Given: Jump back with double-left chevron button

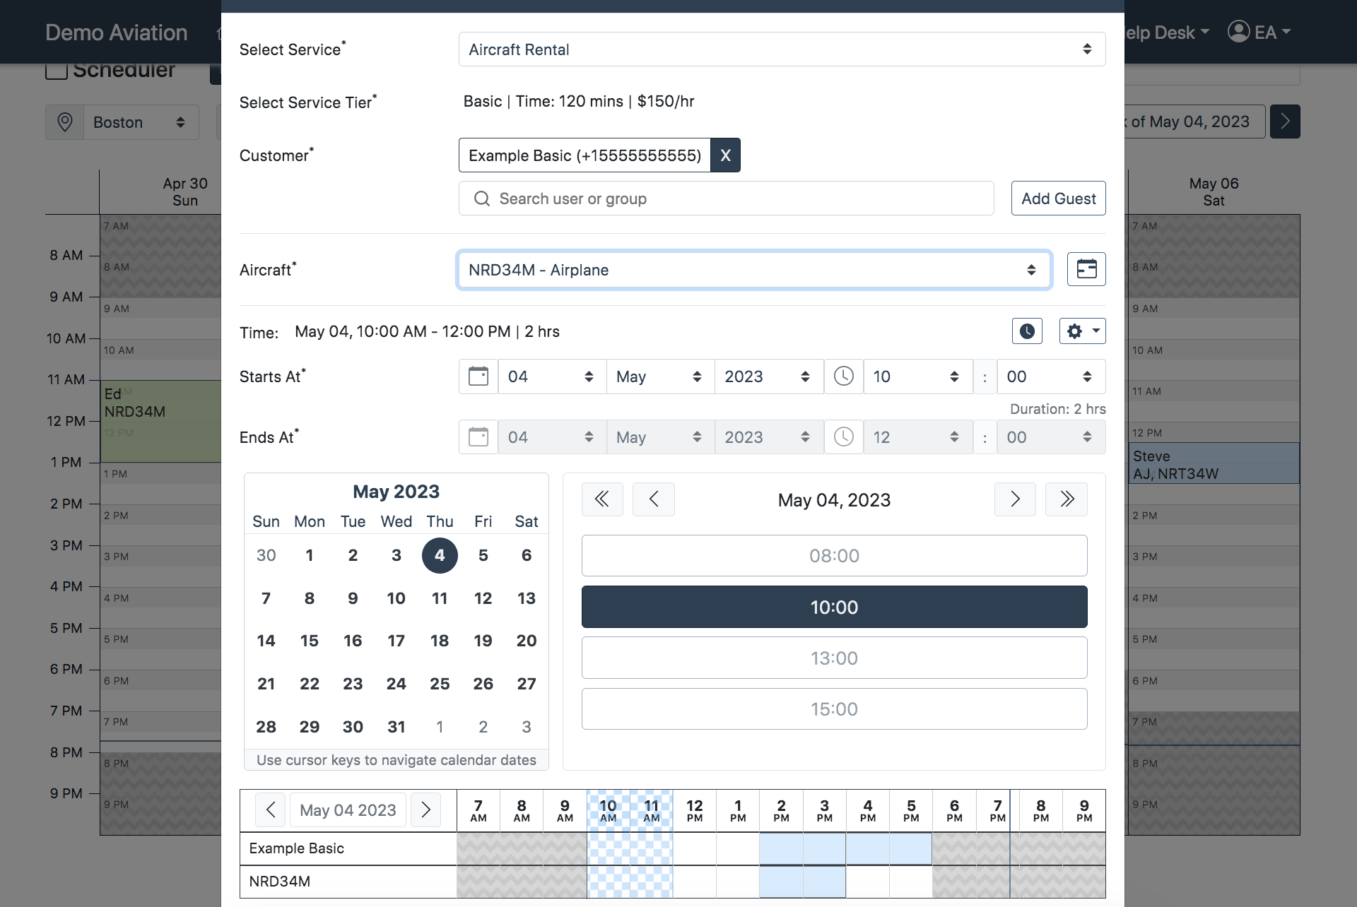Looking at the screenshot, I should 602,499.
